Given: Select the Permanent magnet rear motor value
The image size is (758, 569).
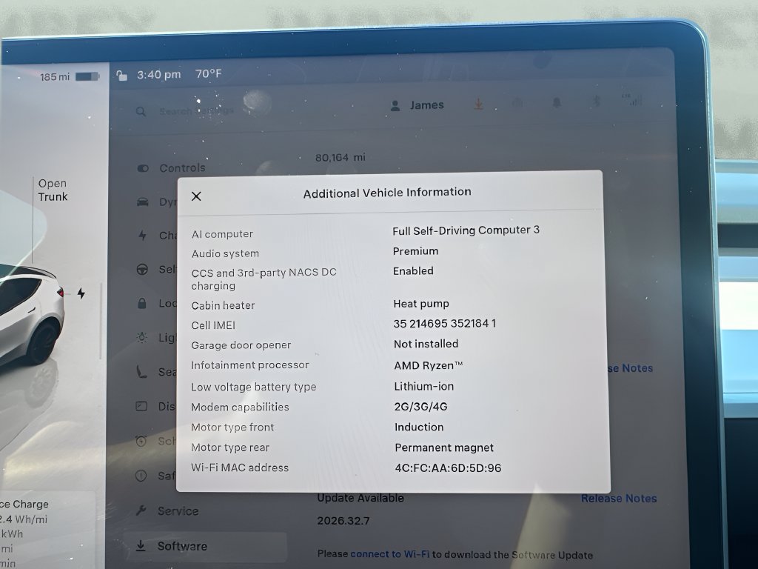Looking at the screenshot, I should tap(444, 448).
